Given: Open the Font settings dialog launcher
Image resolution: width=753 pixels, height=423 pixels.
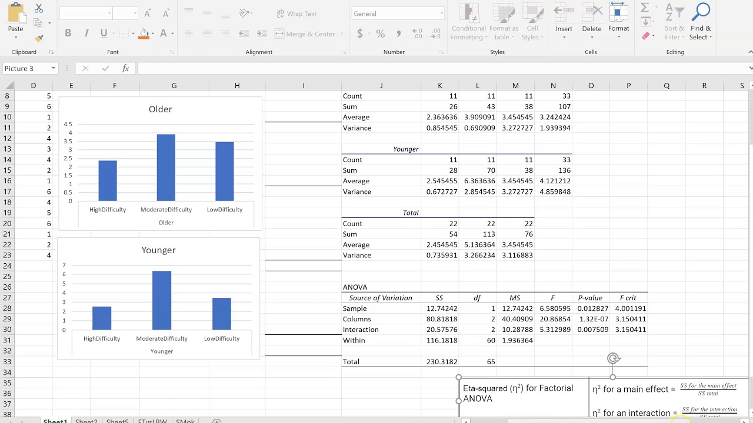Looking at the screenshot, I should point(171,52).
